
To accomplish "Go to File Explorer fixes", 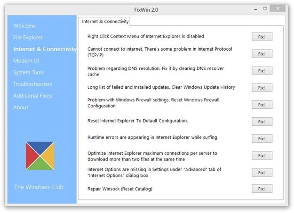I will [28, 38].
